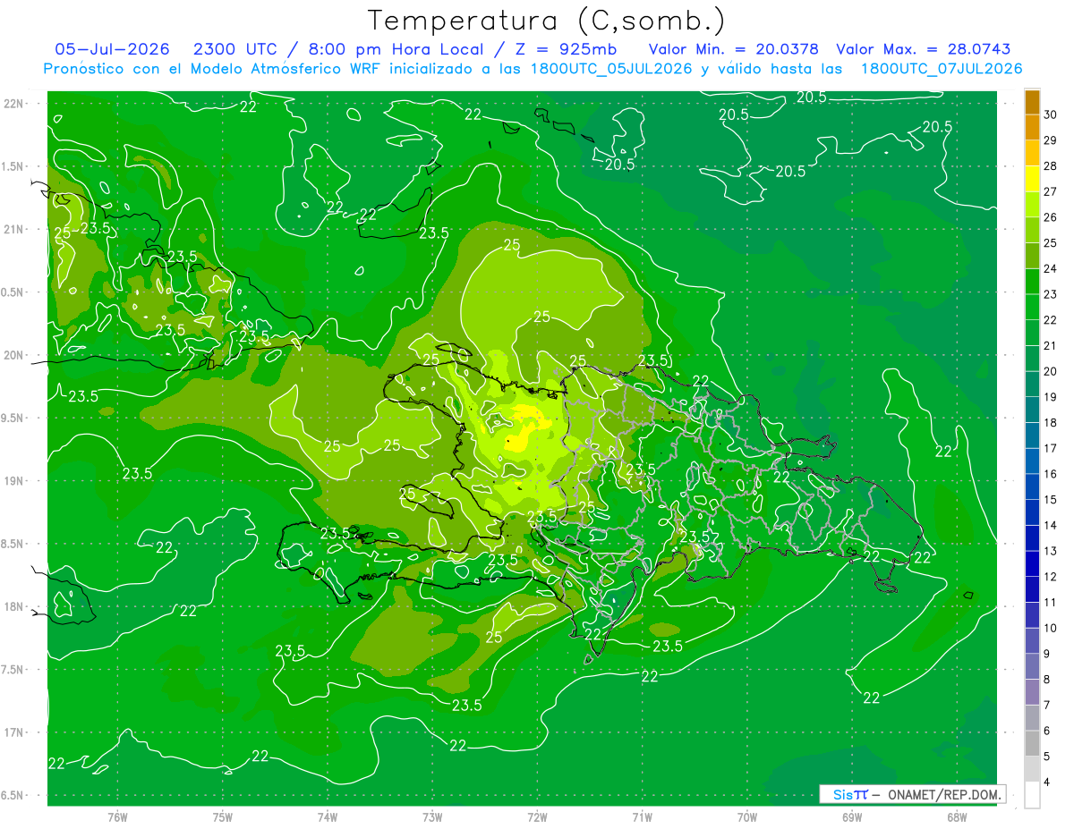1074x829 pixels.
Task: Click the "72W" longitude axis label
Action: point(537,816)
